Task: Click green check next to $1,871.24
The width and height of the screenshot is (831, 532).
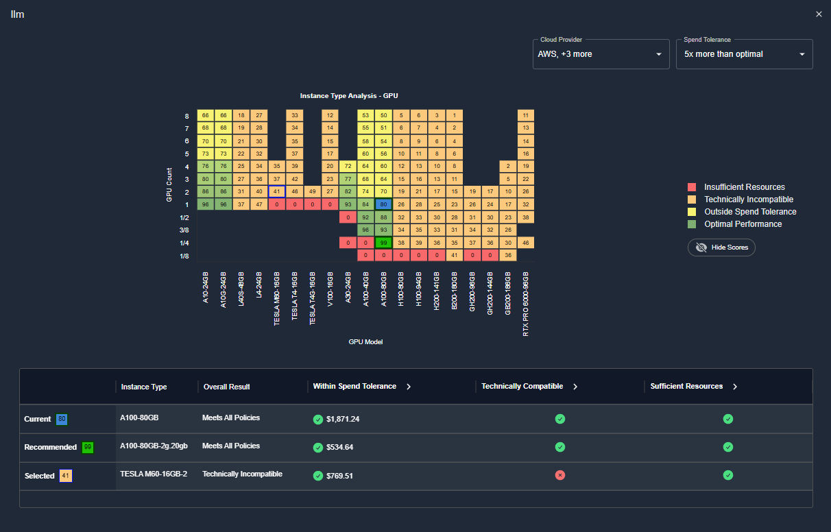Action: click(x=318, y=420)
